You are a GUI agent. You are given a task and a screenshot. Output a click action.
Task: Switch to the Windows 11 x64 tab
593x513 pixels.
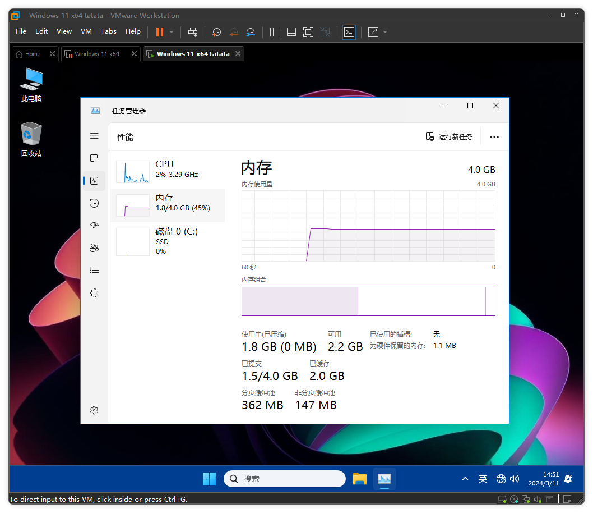[x=97, y=54]
